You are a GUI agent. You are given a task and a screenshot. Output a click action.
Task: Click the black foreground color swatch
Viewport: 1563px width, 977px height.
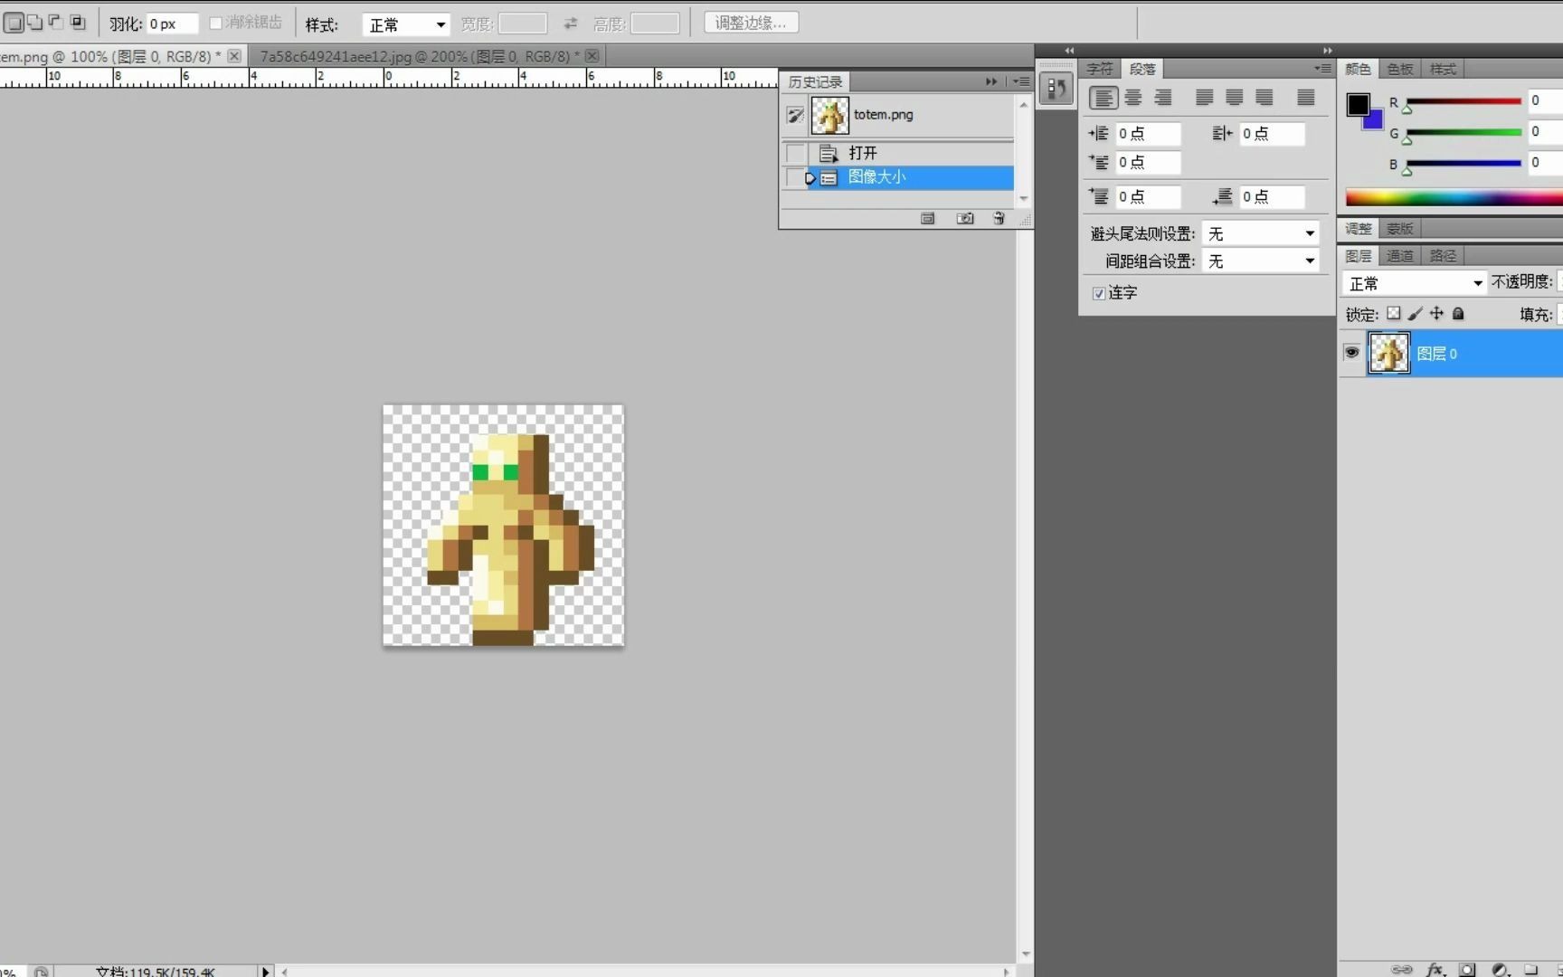click(1358, 105)
